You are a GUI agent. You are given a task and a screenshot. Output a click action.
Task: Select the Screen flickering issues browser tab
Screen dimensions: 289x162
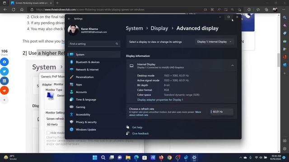pyautogui.click(x=31, y=3)
